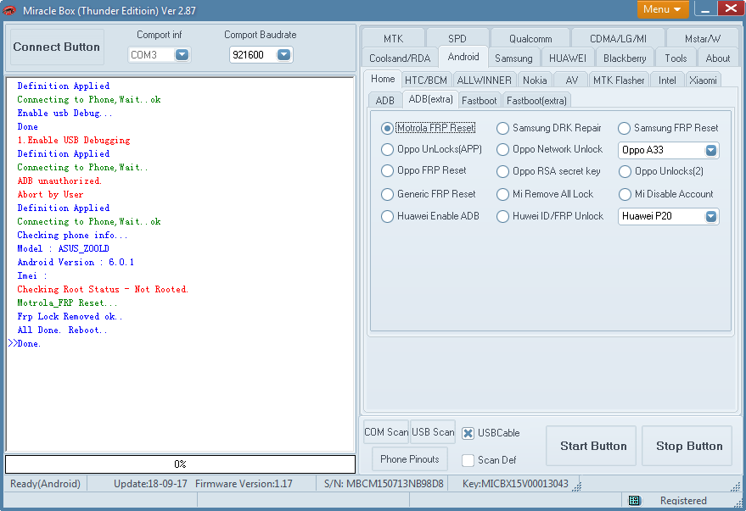Open the AV sub-tab
The width and height of the screenshot is (746, 511).
(571, 81)
